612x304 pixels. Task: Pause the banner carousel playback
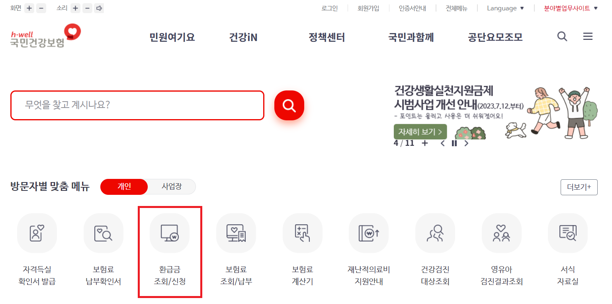(454, 143)
